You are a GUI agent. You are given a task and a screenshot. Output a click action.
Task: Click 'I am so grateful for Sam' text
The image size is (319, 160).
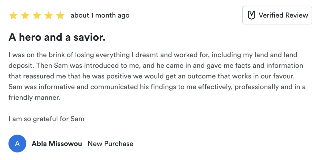point(46,119)
